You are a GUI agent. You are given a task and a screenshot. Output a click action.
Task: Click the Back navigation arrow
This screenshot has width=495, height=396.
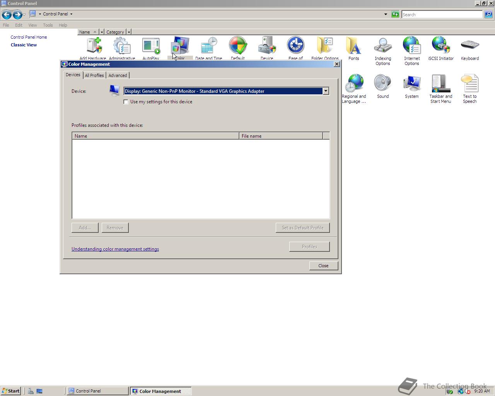click(7, 15)
